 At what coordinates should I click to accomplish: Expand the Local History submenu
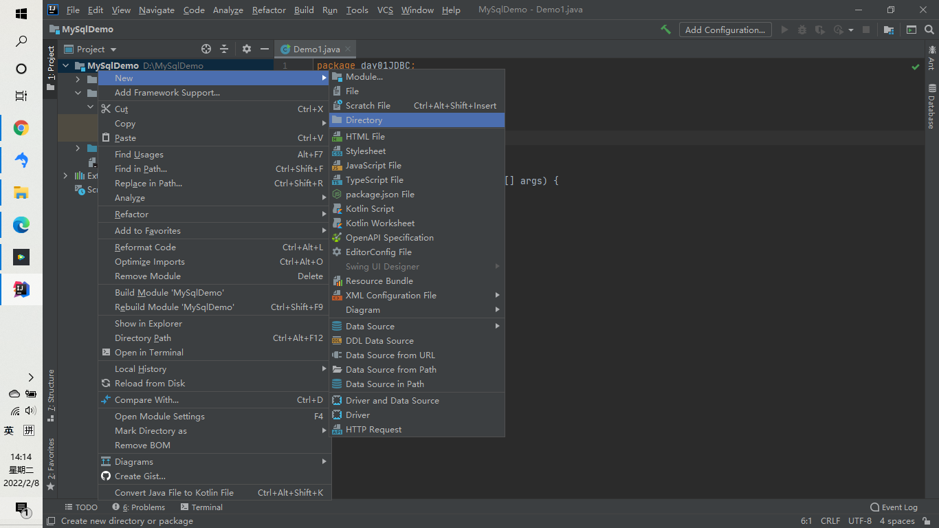pyautogui.click(x=214, y=369)
